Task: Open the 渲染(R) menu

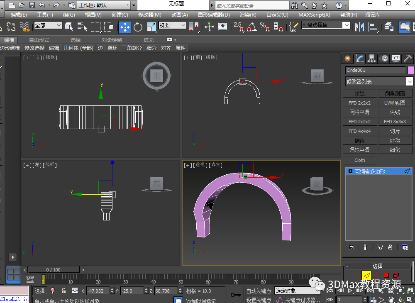Action: (248, 15)
